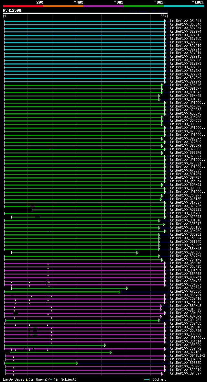Viewport: 207px width, 382px height.
Task: Open hit UniRef100_Q6J540
Action: 186,25
